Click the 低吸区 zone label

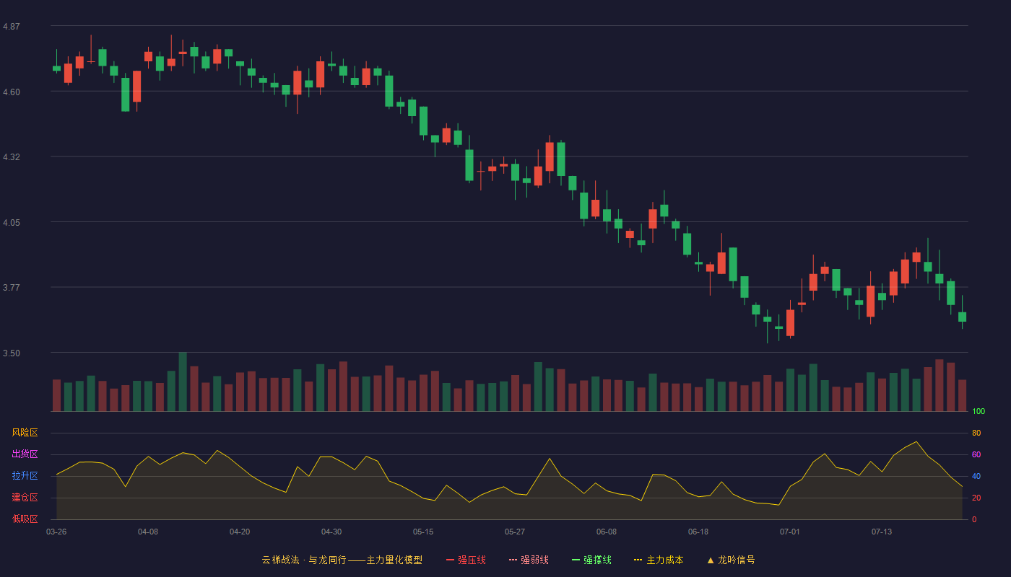pos(25,519)
